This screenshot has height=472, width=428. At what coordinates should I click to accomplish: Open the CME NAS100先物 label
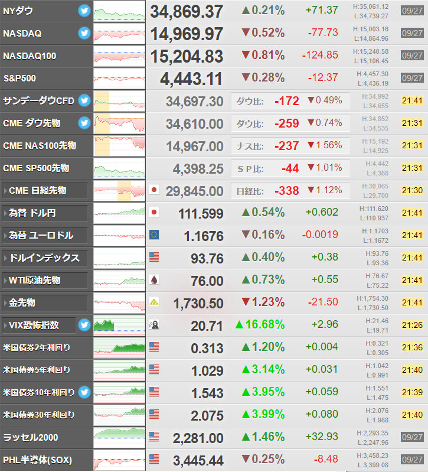(x=40, y=146)
